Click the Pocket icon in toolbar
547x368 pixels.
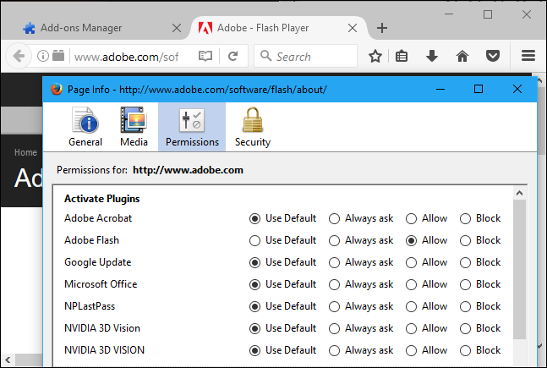(x=492, y=57)
